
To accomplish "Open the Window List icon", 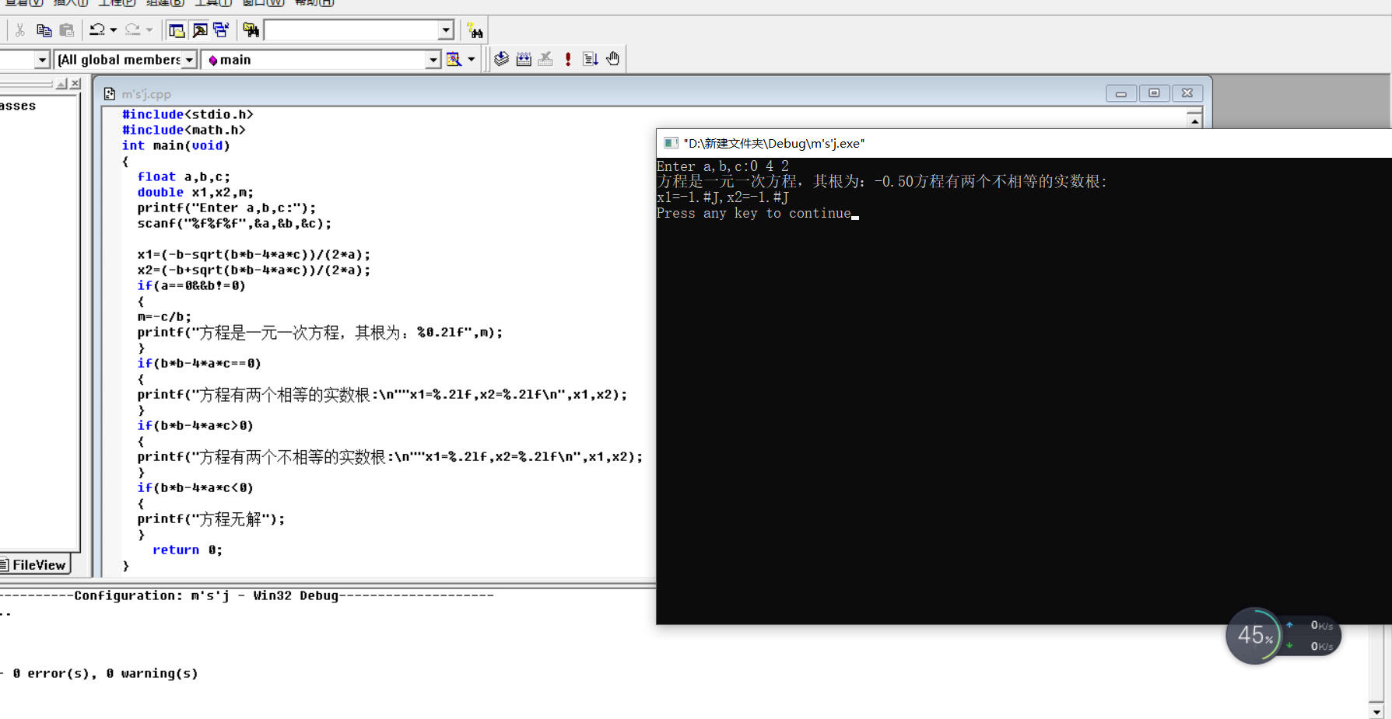I will pos(221,30).
